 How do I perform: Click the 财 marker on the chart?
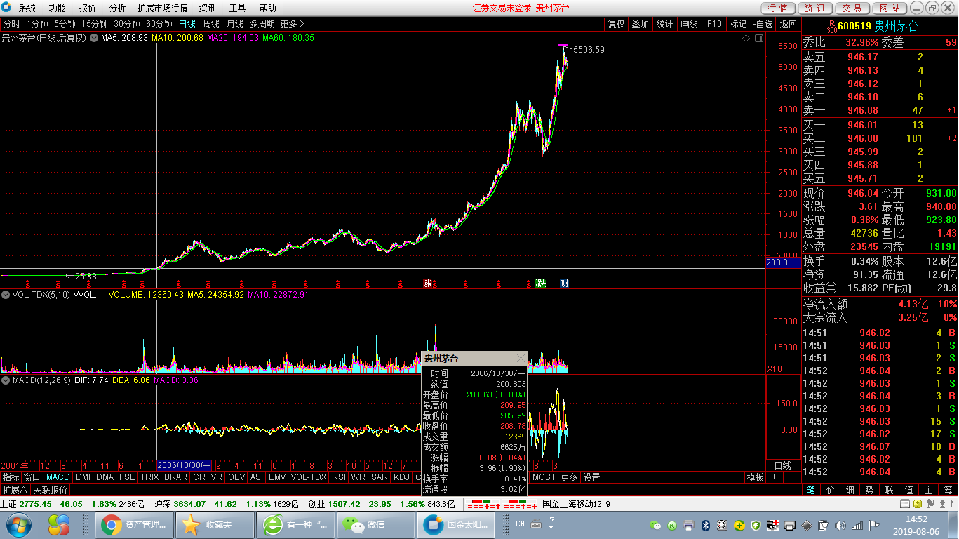pos(564,284)
